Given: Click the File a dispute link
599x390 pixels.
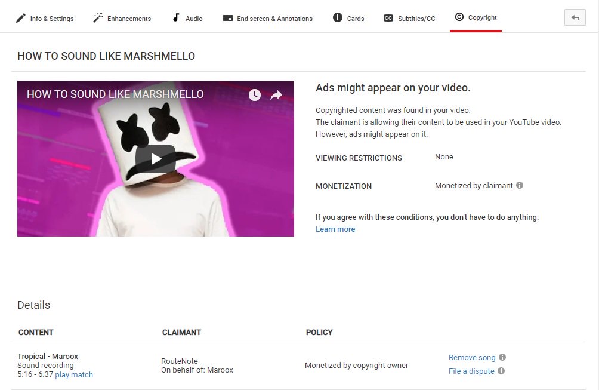Looking at the screenshot, I should click(x=471, y=371).
